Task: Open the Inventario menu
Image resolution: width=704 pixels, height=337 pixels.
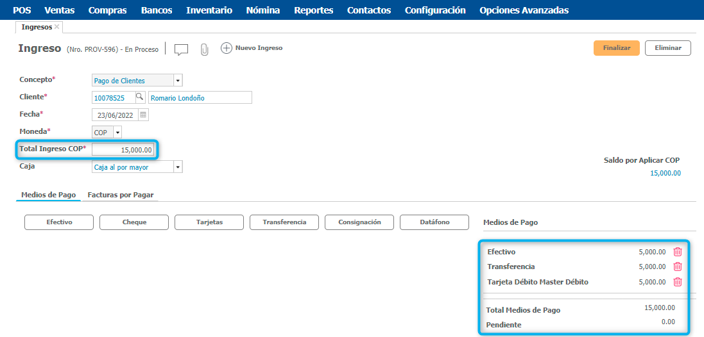Action: point(209,10)
